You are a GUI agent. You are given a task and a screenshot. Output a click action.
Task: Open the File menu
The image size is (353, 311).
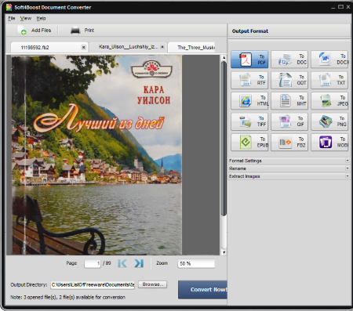click(12, 18)
